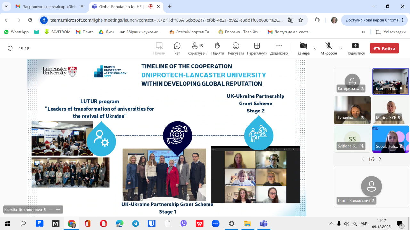Raise hand with the Підняти button

(x=217, y=49)
